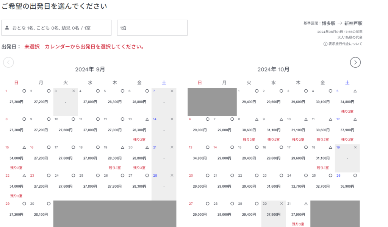This screenshot has width=388, height=227.
Task: Click availability circle on September 1
Action: (x=24, y=91)
